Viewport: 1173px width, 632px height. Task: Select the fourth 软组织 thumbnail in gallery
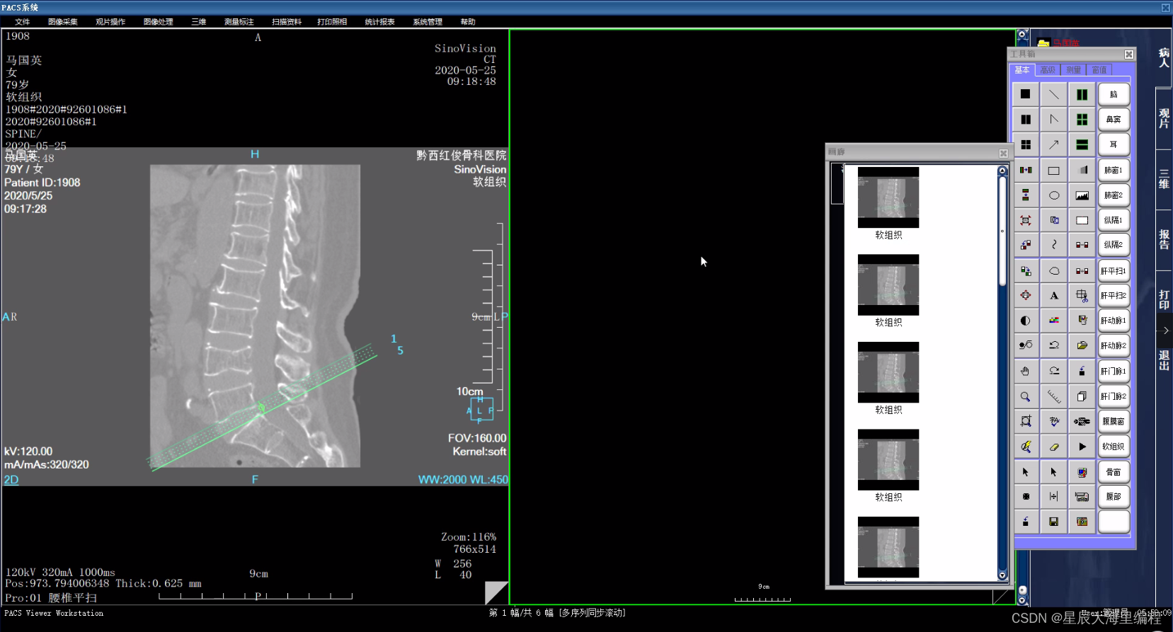[888, 460]
